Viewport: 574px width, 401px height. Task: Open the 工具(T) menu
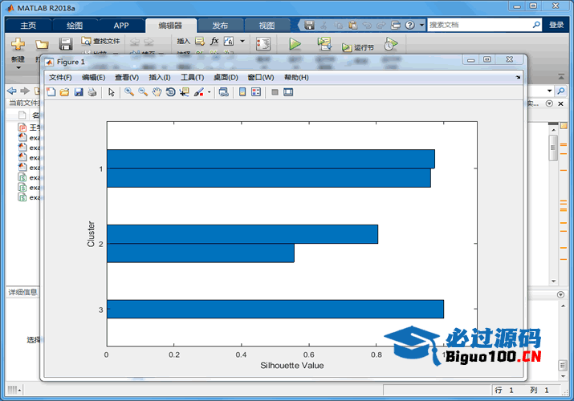tap(192, 78)
